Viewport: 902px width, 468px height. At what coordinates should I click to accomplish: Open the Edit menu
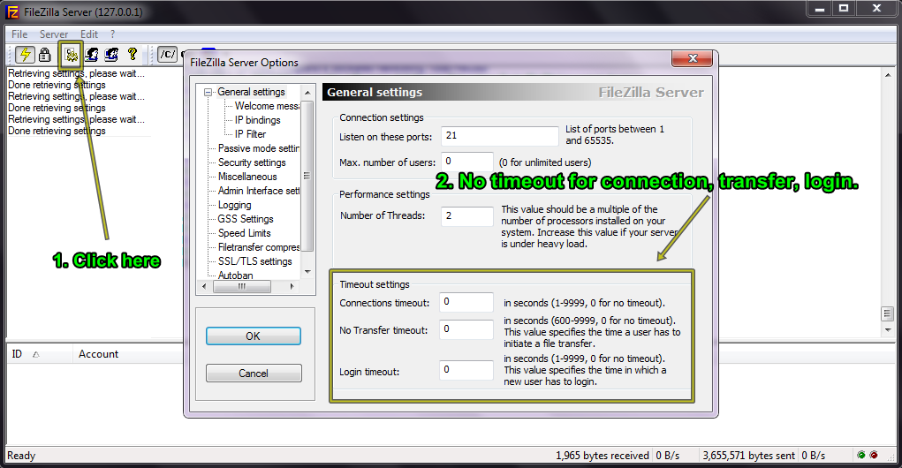point(88,34)
